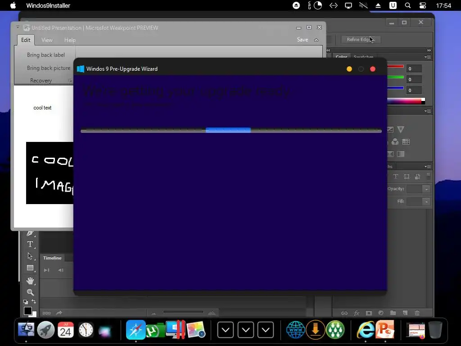Go to previous frame in Timeline
This screenshot has height=346, width=461.
(x=61, y=270)
